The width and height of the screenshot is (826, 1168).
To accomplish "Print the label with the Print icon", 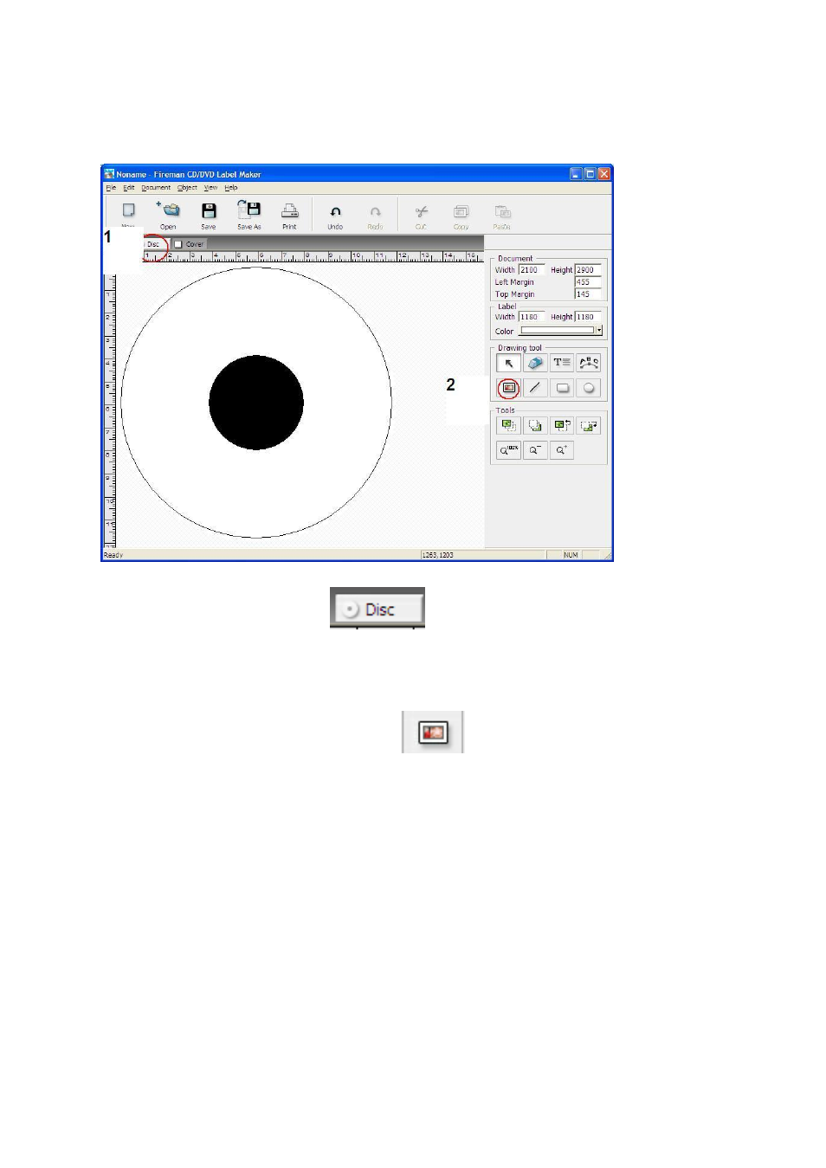I will coord(290,210).
